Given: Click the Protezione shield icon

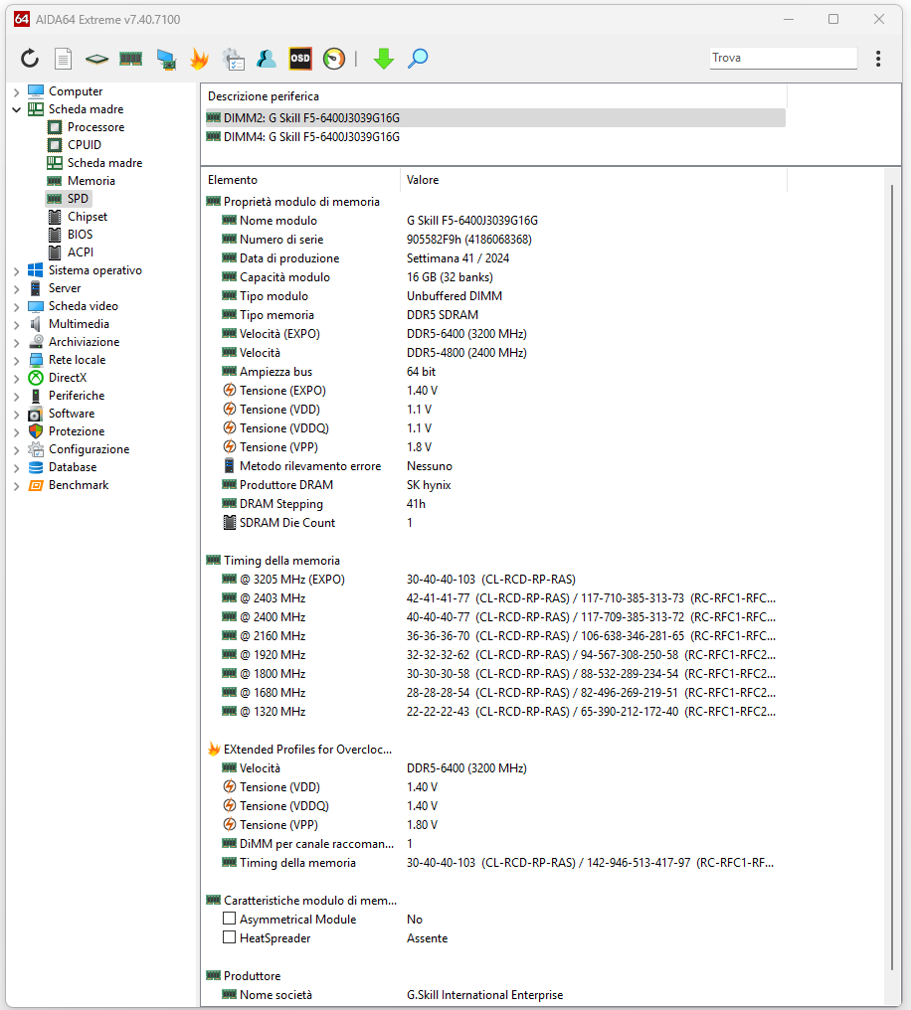Looking at the screenshot, I should (36, 430).
